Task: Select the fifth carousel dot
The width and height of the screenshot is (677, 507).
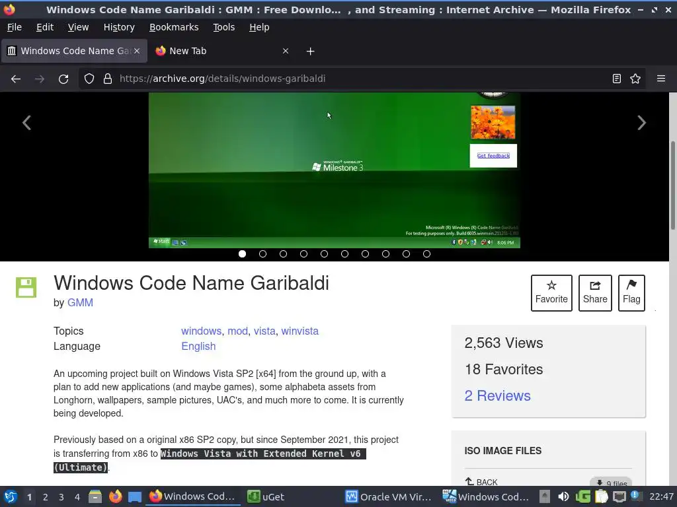Action: [x=324, y=254]
